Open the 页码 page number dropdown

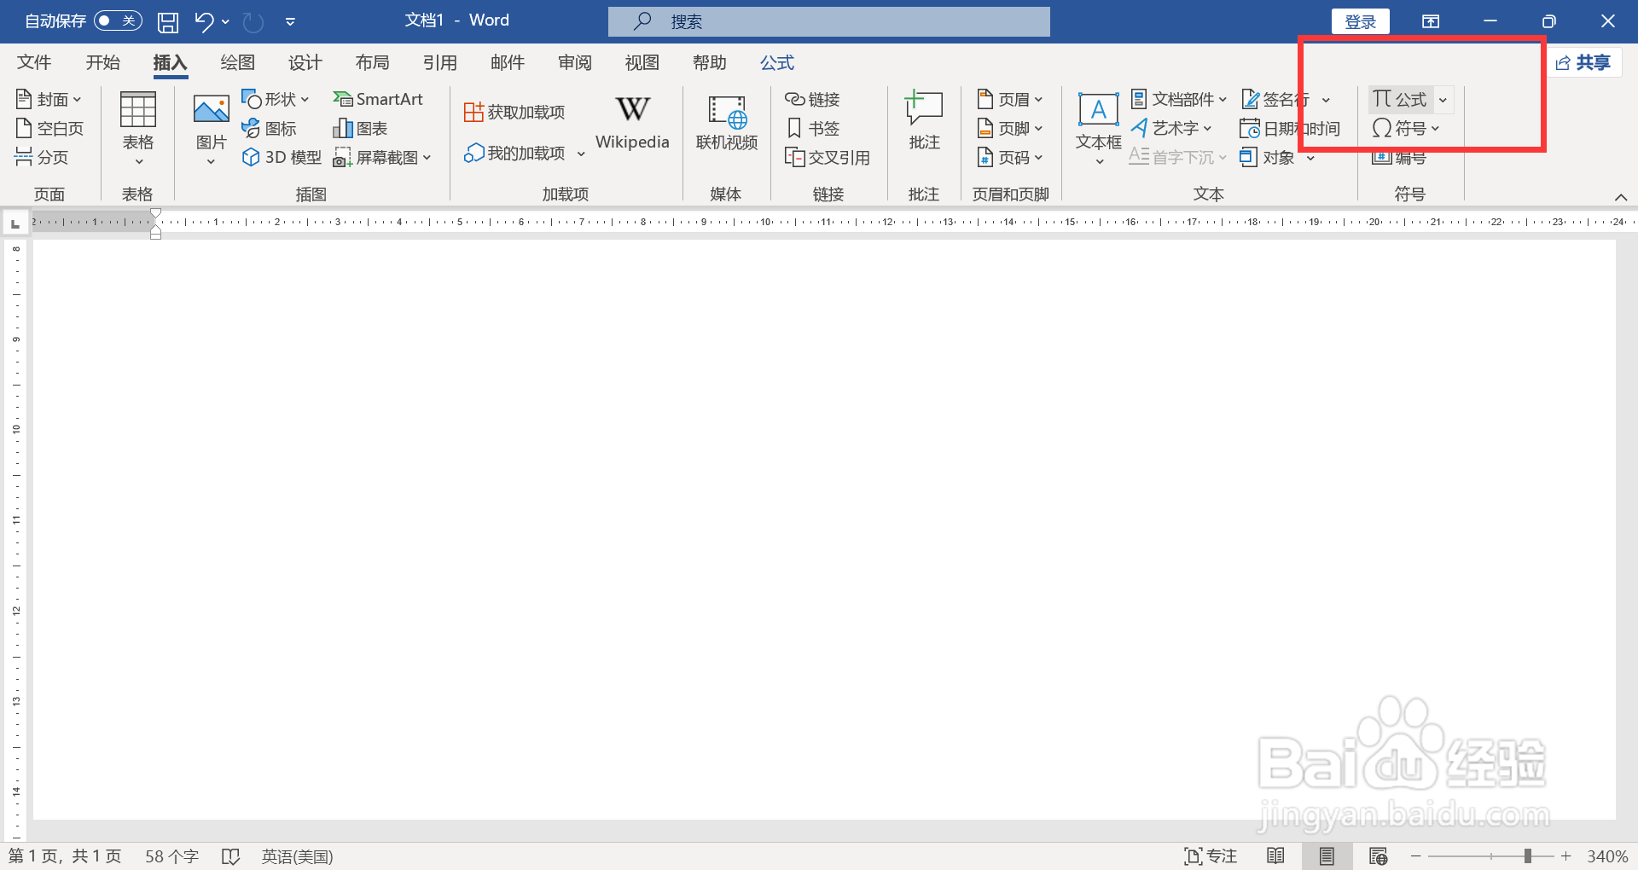[1010, 157]
